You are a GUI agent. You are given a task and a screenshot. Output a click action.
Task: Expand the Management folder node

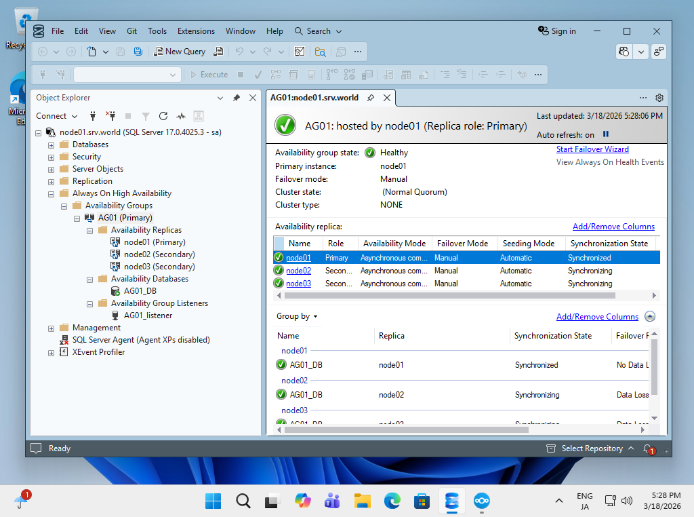coord(51,328)
